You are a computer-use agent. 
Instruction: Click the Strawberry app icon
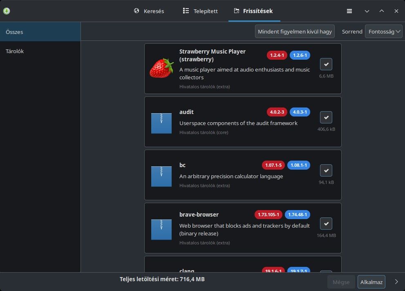point(161,68)
